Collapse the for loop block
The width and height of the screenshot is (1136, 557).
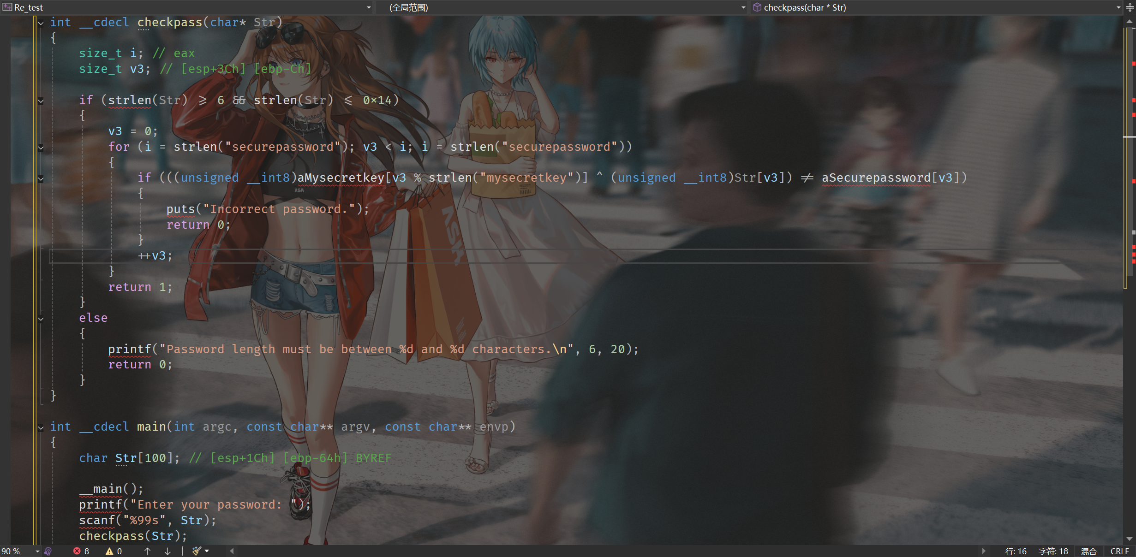click(41, 148)
